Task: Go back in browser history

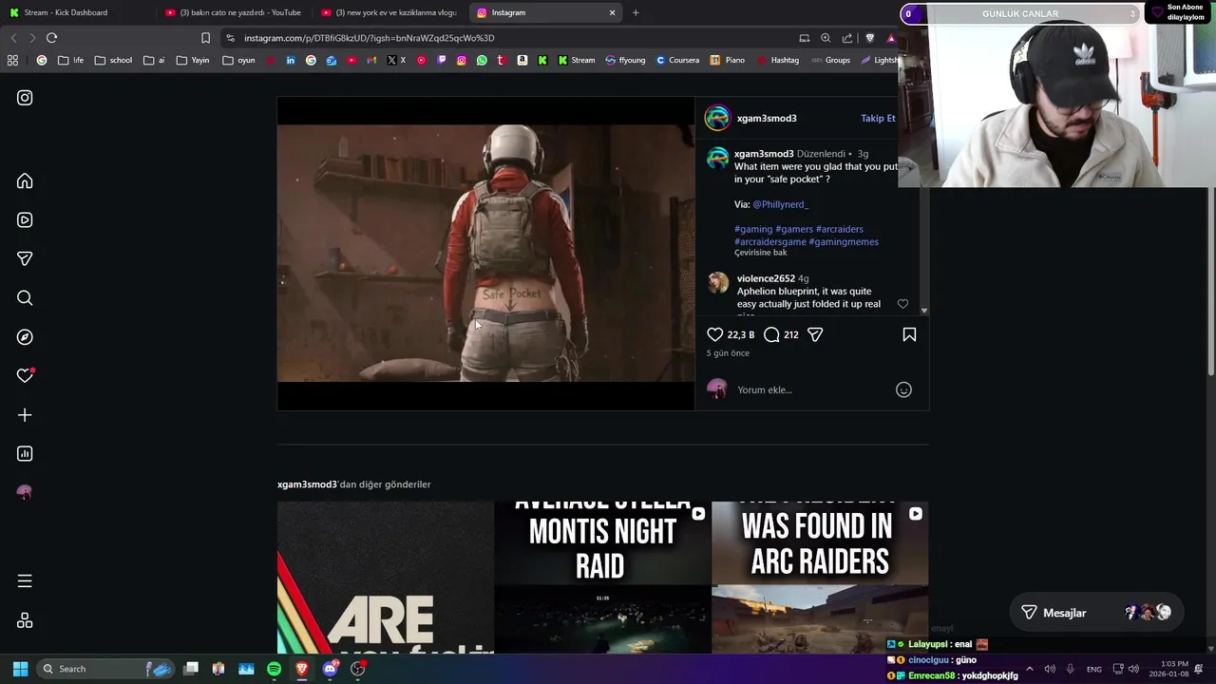Action: pos(13,38)
